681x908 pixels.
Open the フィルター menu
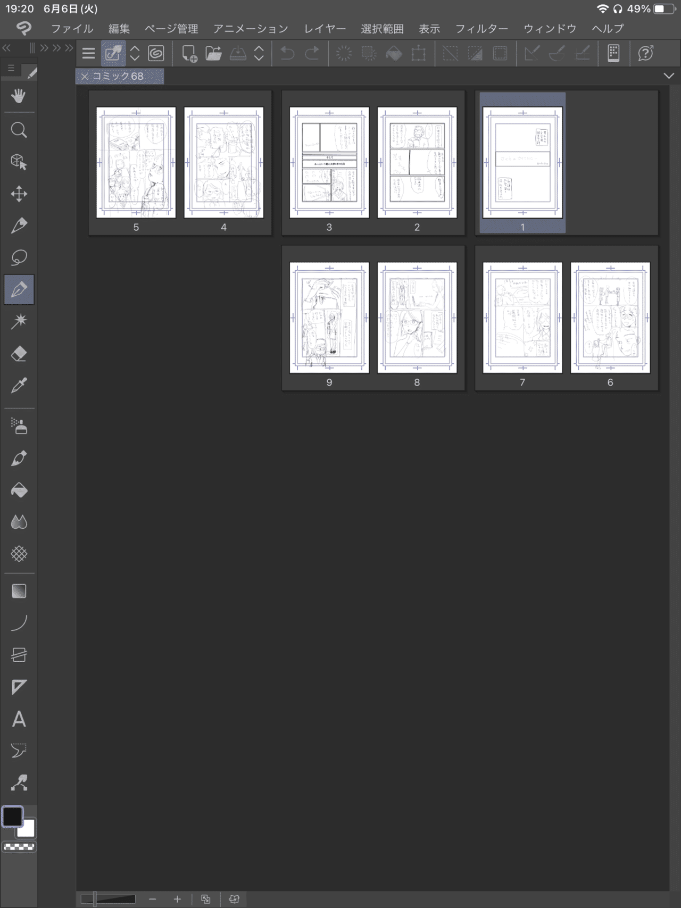pos(482,29)
